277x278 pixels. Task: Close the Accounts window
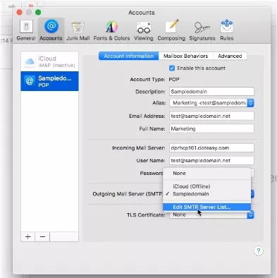click(x=19, y=12)
